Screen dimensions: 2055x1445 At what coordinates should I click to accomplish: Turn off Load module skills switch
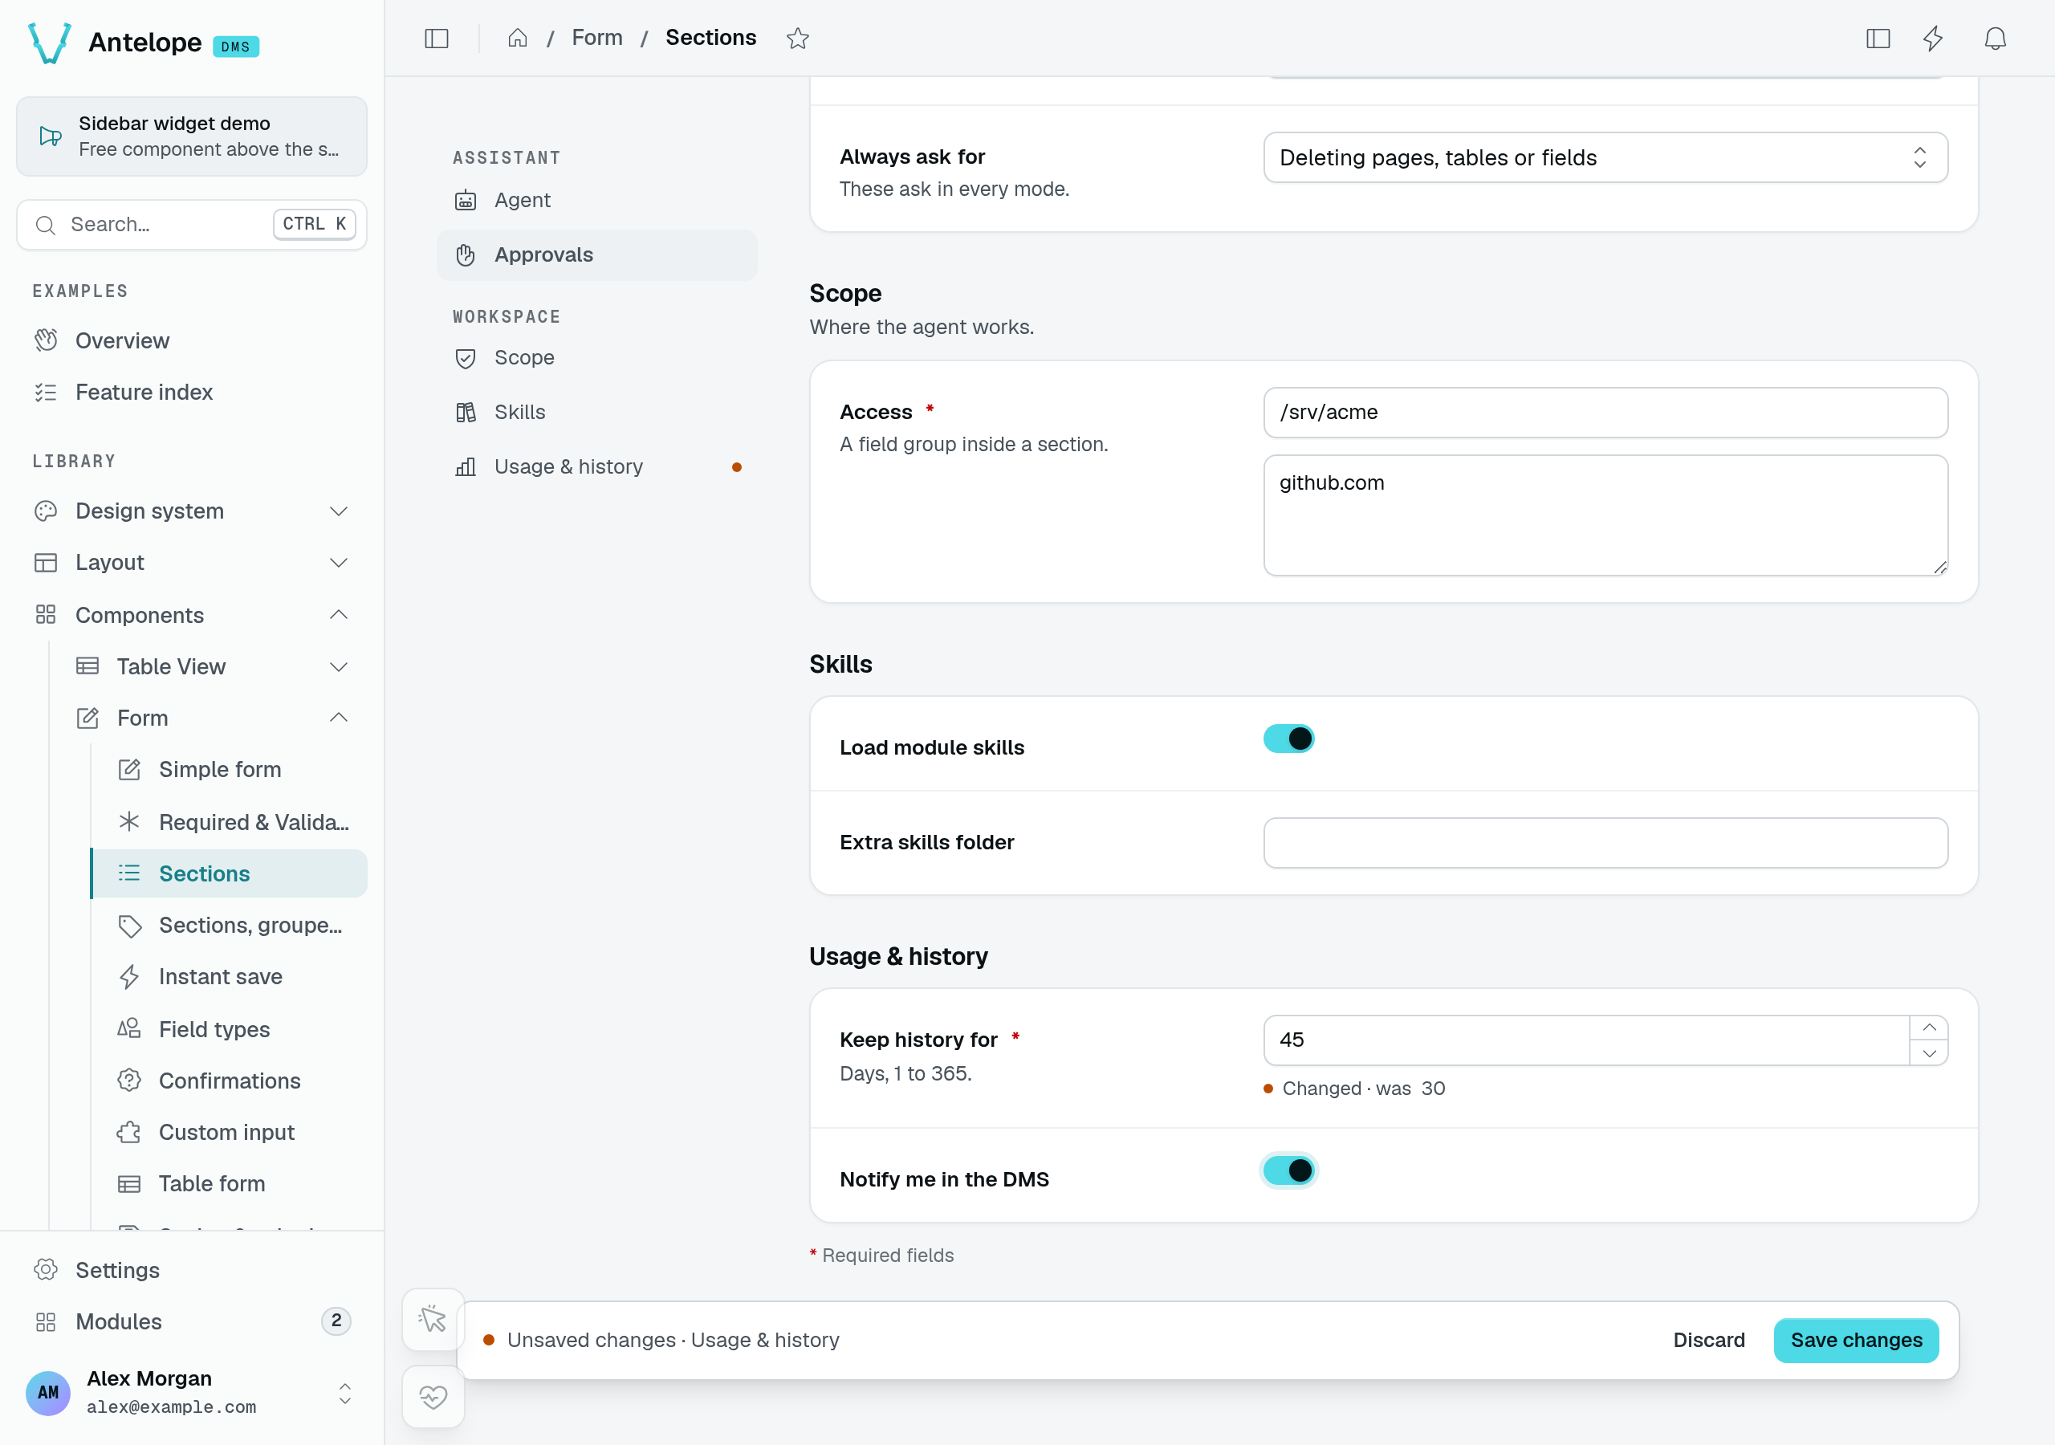[1289, 739]
